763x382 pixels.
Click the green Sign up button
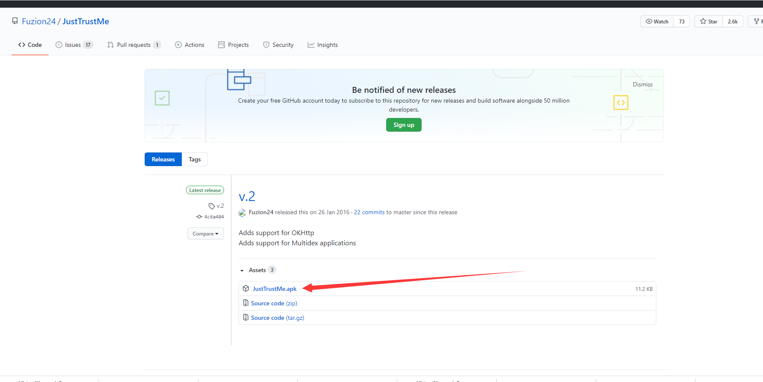(x=404, y=125)
